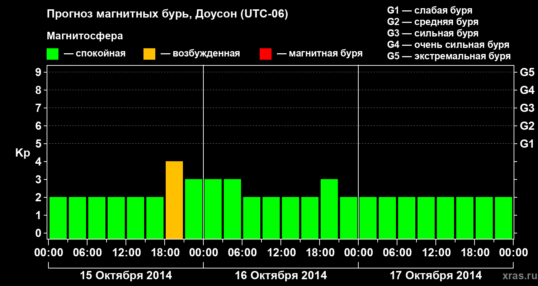Viewport: 538px width, 286px height.
Task: Click the final '00:00' label at the chart's end
Action: tap(513, 253)
